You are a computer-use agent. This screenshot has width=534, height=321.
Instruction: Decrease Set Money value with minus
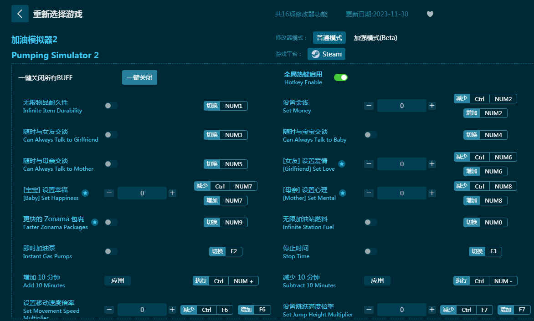pos(369,106)
